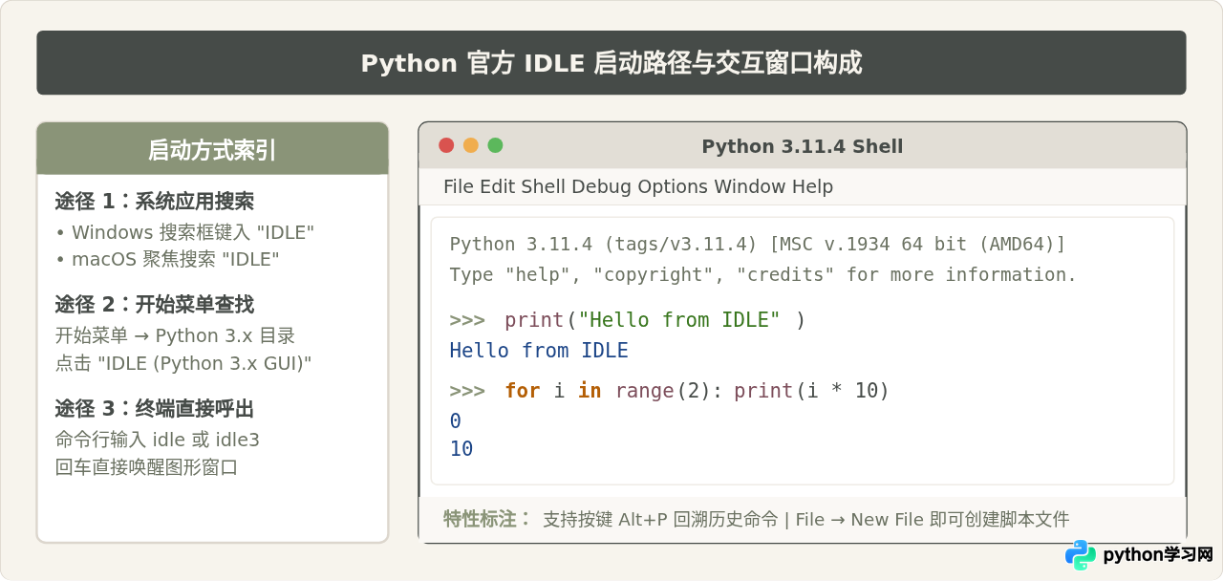
Task: Select the heading "途径 2：开始菜单查找"
Action: click(x=154, y=304)
